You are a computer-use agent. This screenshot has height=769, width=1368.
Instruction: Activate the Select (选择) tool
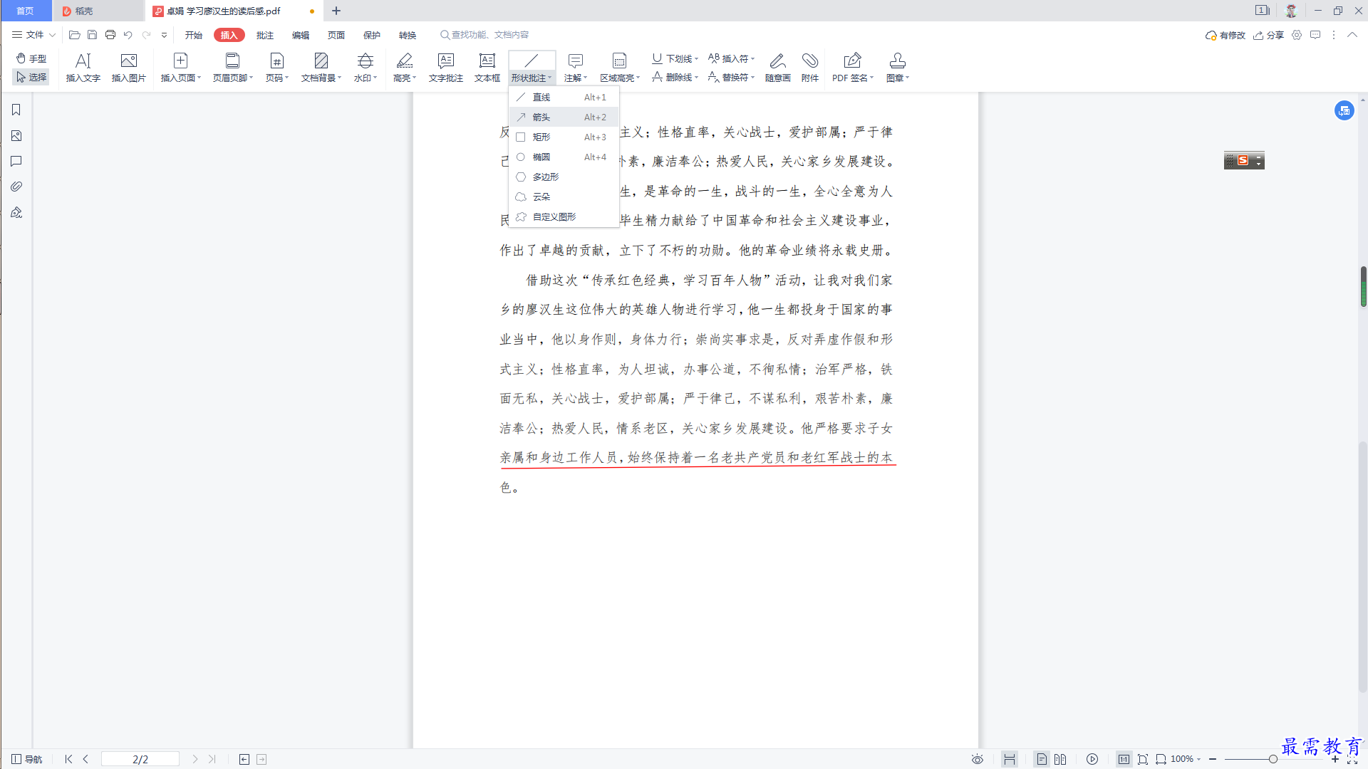pyautogui.click(x=31, y=77)
